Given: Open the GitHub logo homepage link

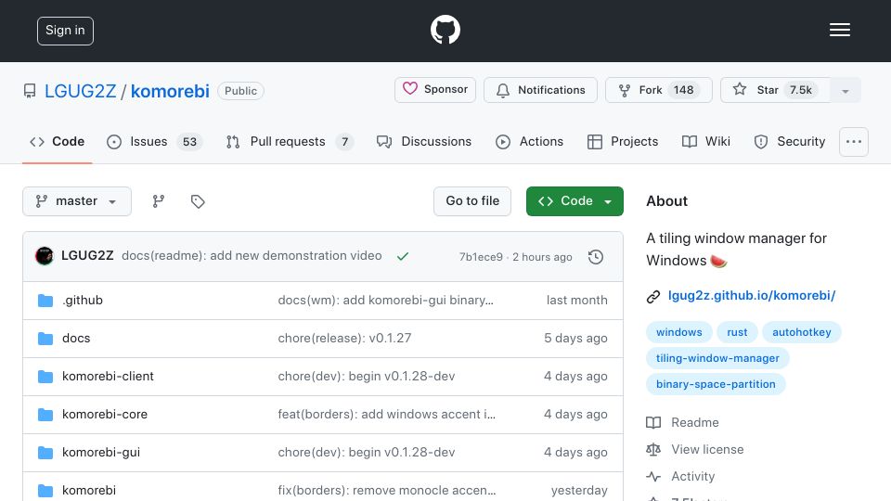Looking at the screenshot, I should click(x=445, y=30).
